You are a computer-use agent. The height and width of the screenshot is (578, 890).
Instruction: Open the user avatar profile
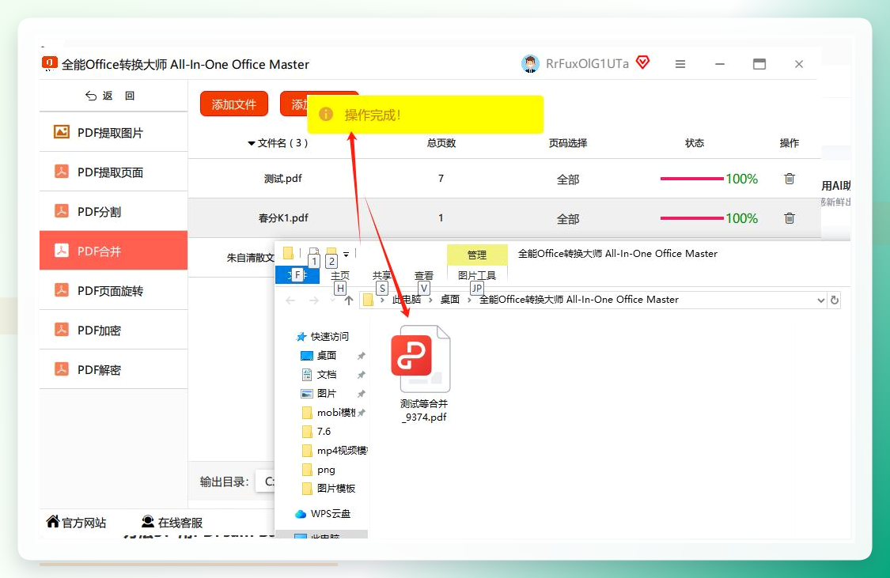click(x=530, y=63)
